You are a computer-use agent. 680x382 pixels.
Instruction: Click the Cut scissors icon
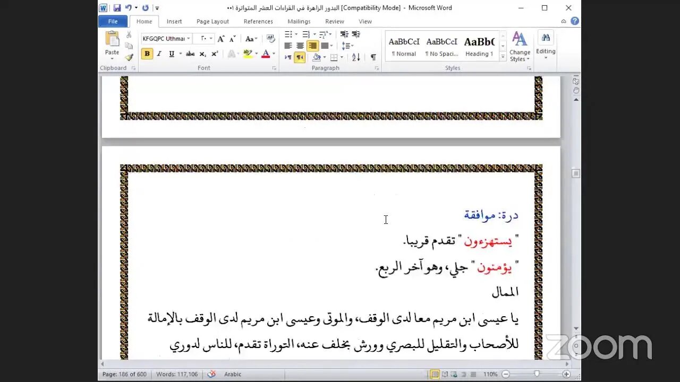coord(129,35)
